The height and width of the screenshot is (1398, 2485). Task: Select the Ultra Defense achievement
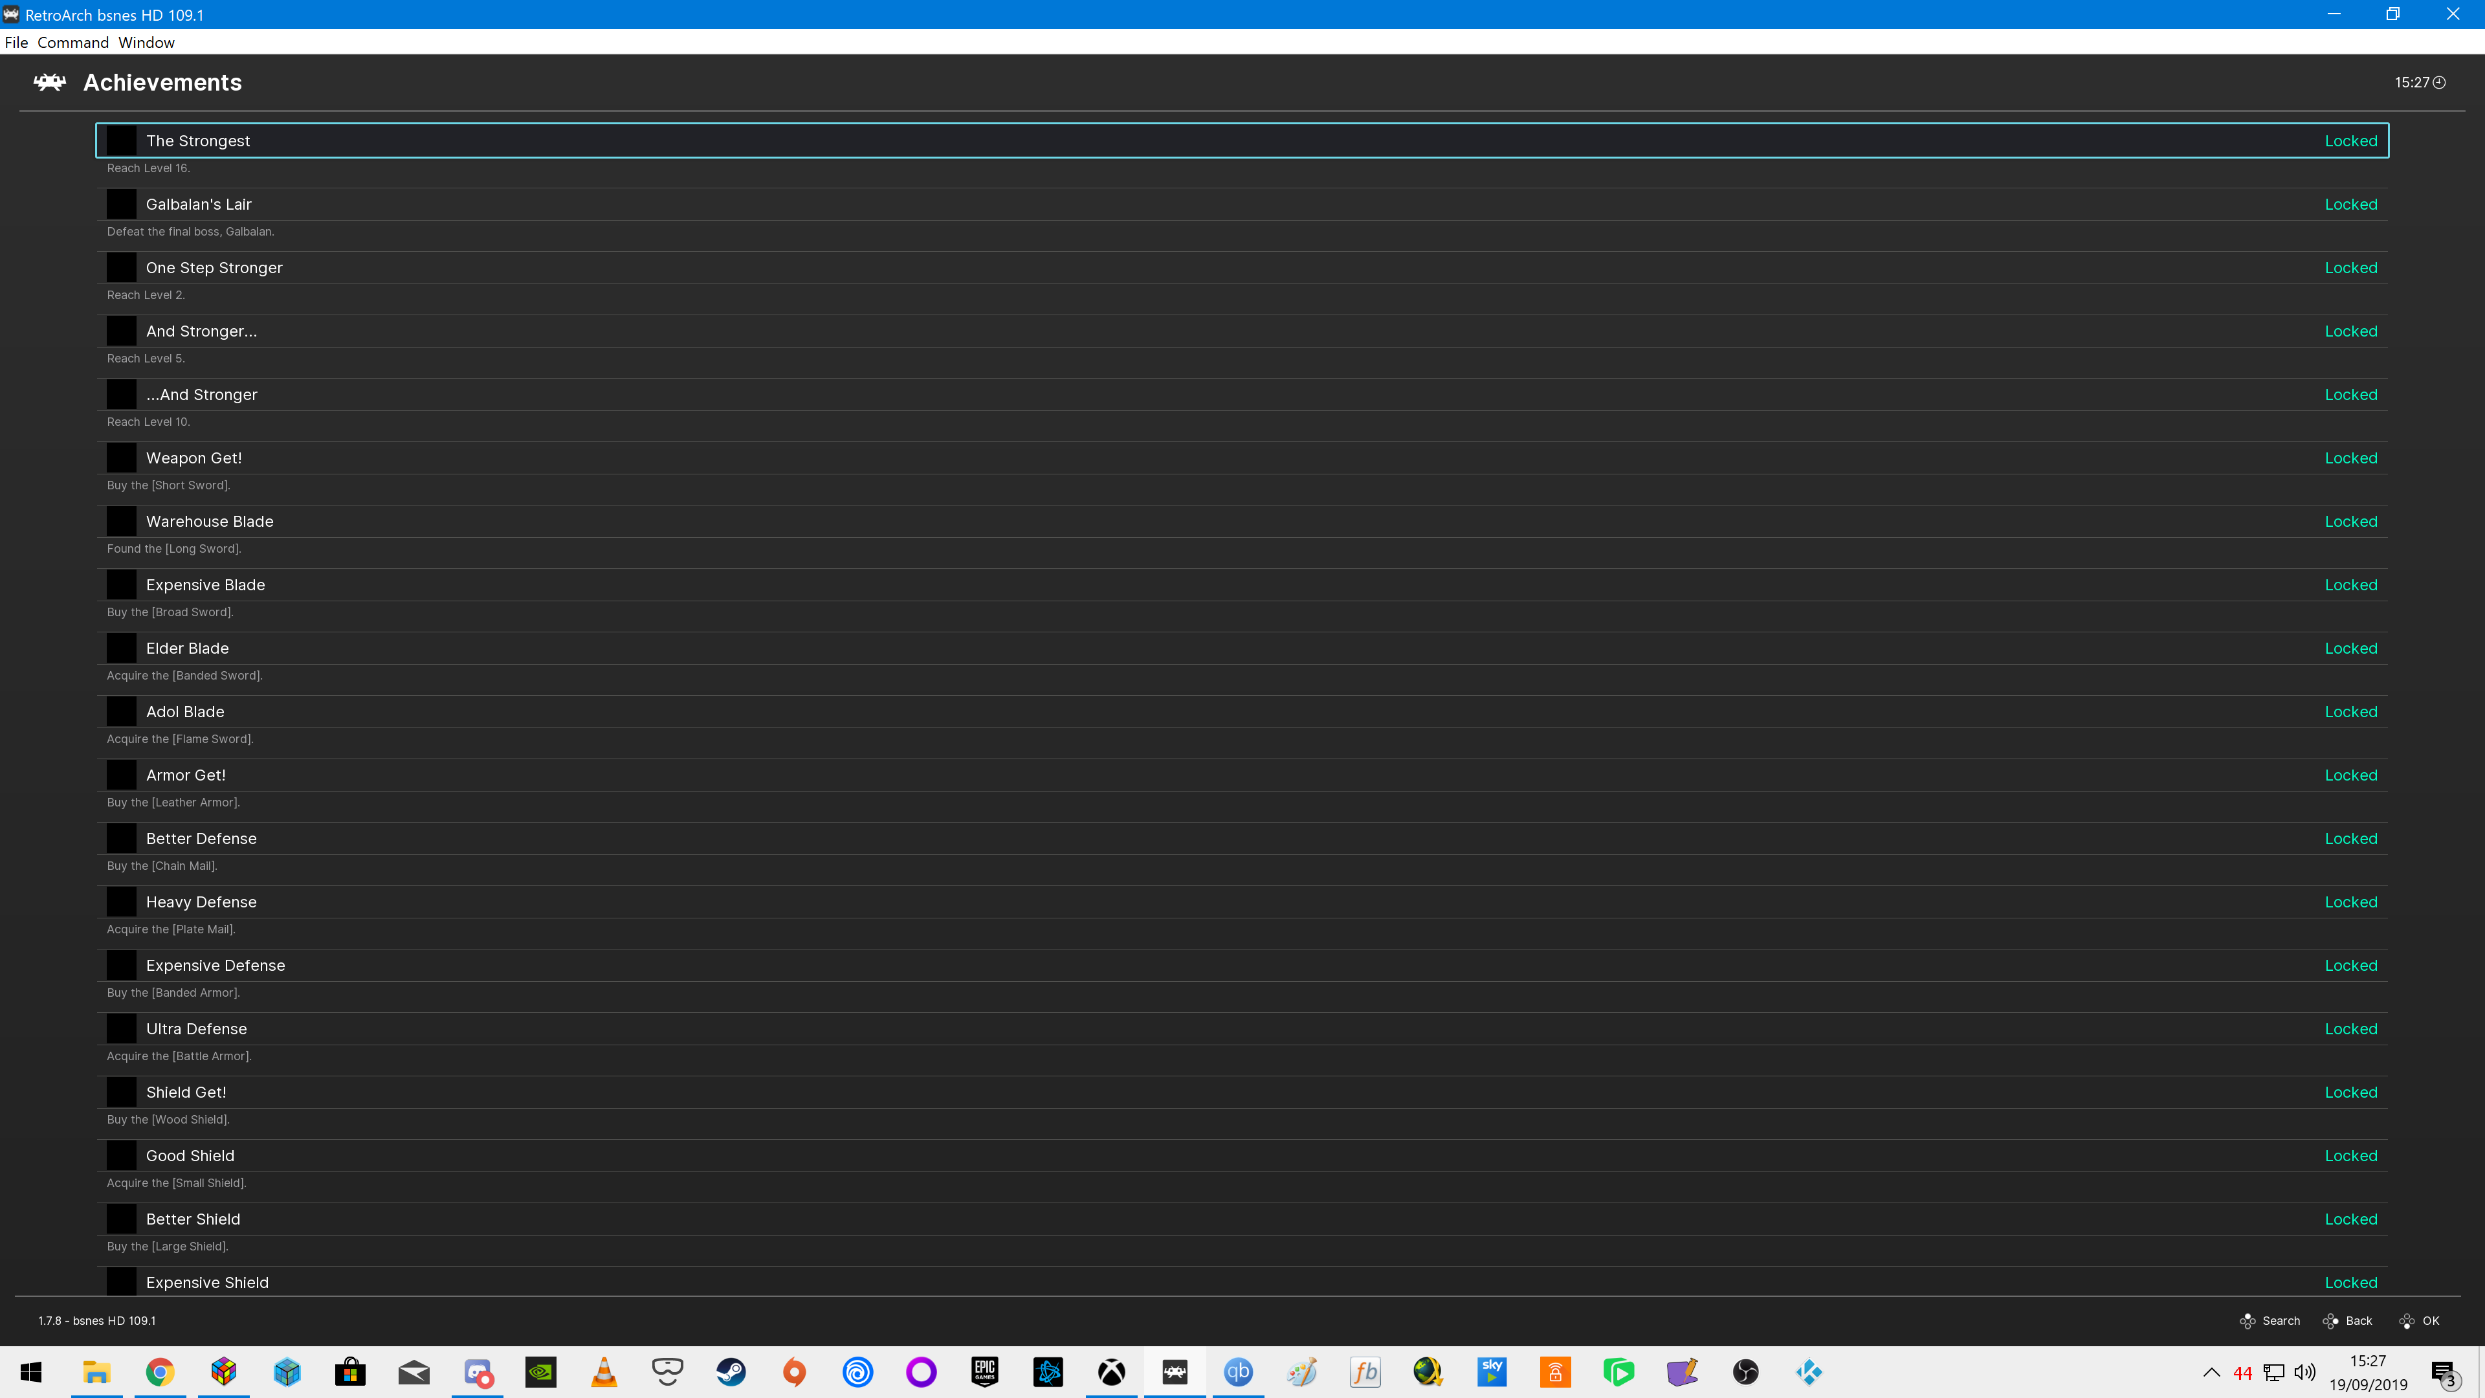click(1242, 1030)
